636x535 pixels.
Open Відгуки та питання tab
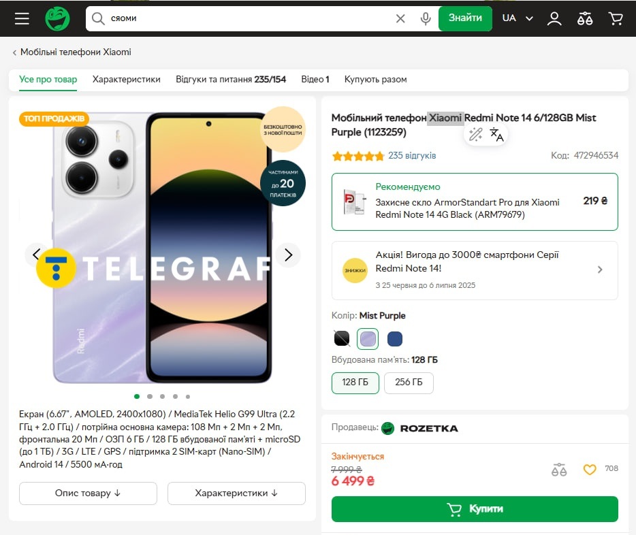230,79
